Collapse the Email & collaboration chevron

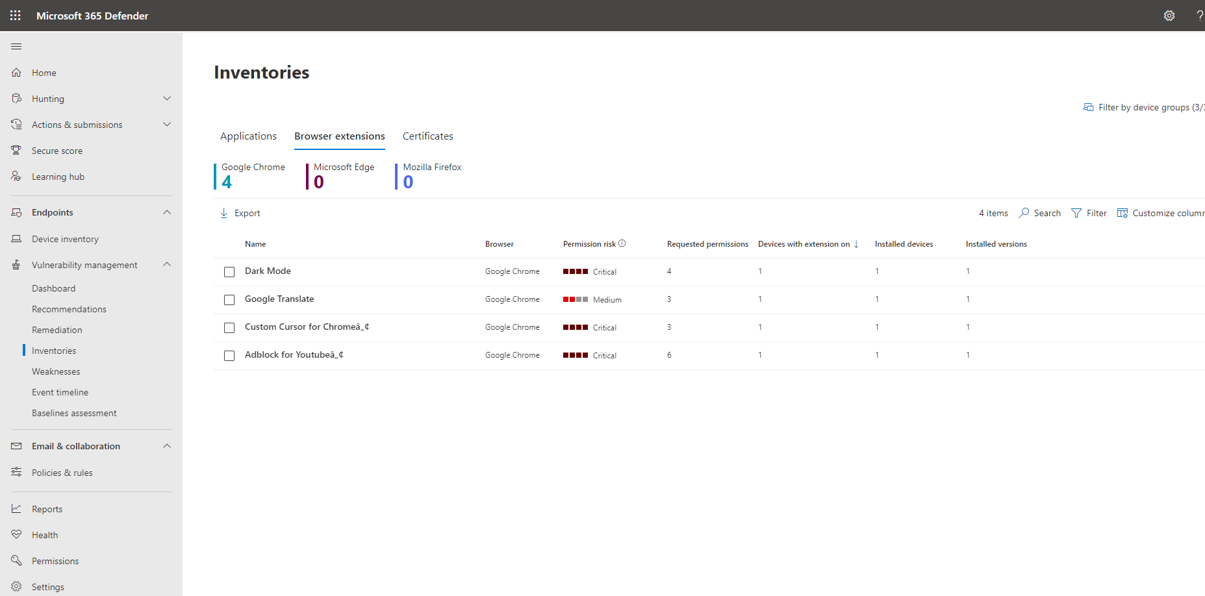(167, 446)
